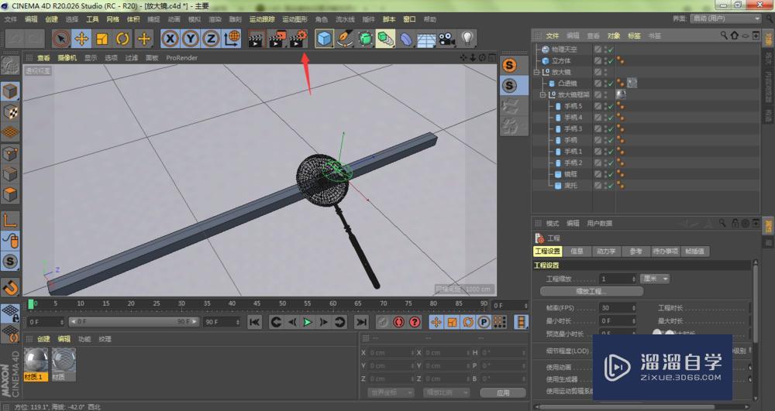775x411 pixels.
Task: Enable Axis mode L-shaped icon
Action: [x=10, y=221]
